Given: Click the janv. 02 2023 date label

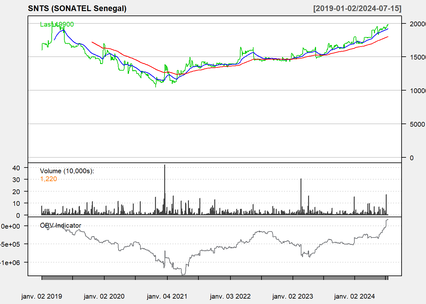Looking at the screenshot, I should 293,296.
